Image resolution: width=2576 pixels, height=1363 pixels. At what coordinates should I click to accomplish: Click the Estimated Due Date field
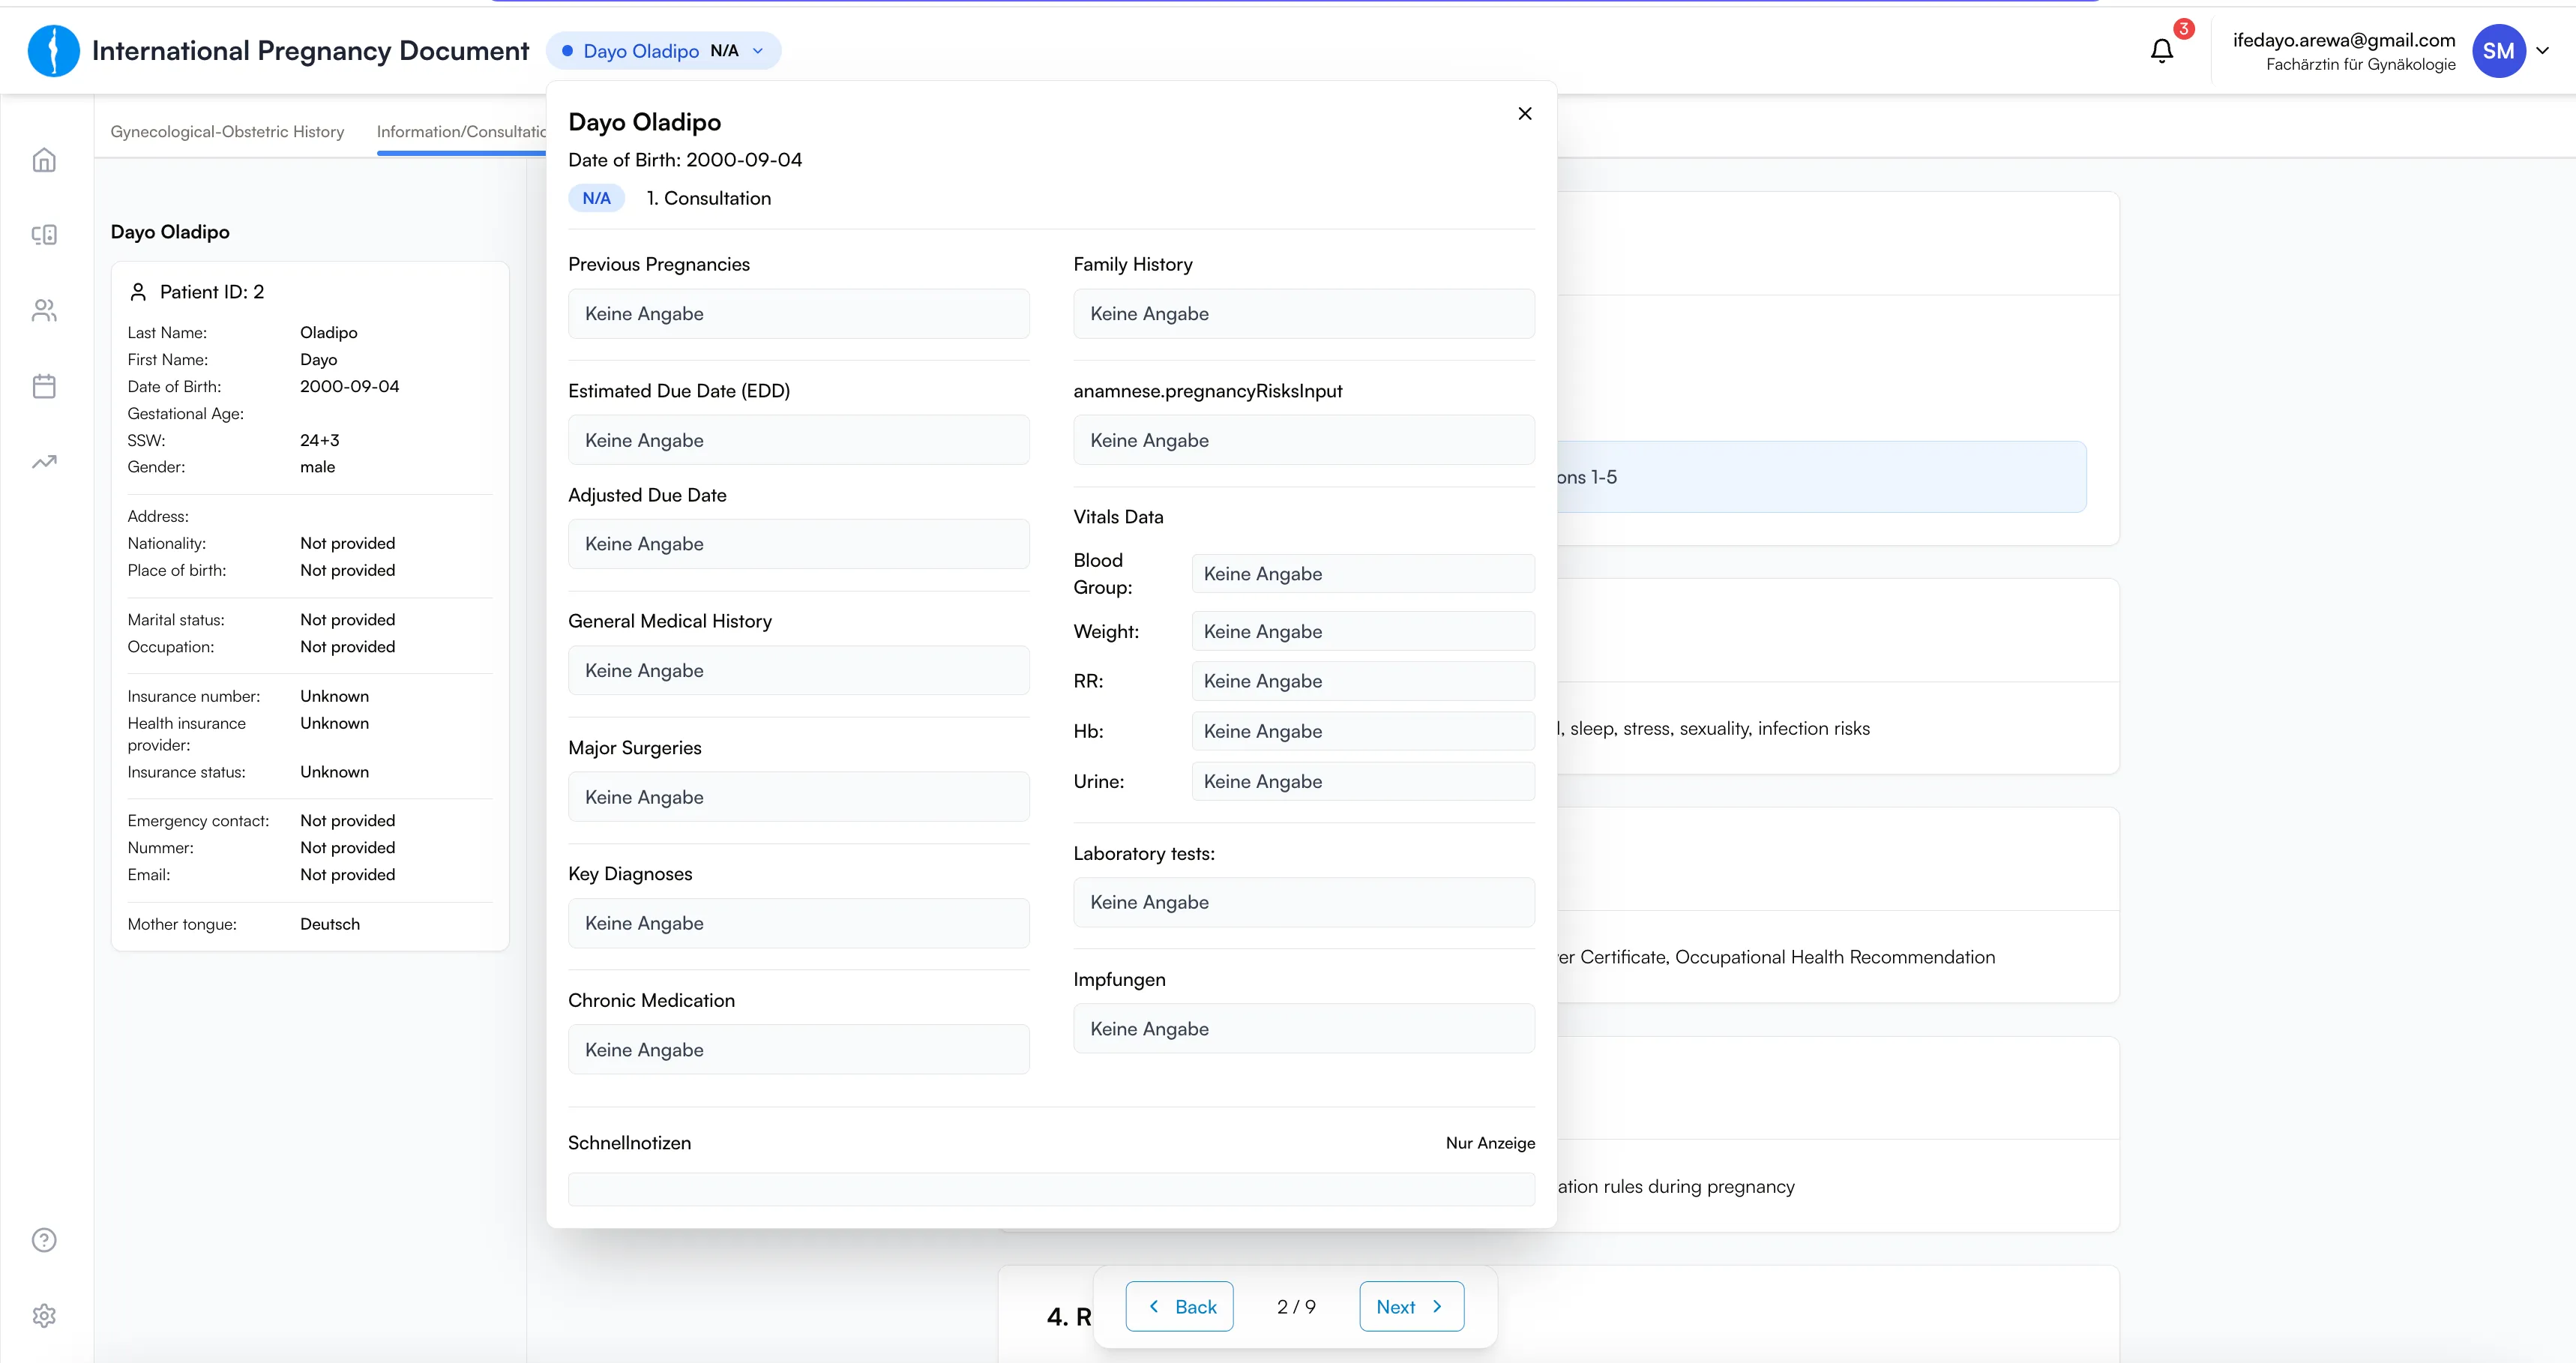click(798, 441)
